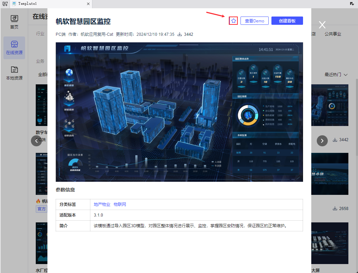Open the 物联网 tag link
Viewport: 358px width, 273px height.
(120, 204)
